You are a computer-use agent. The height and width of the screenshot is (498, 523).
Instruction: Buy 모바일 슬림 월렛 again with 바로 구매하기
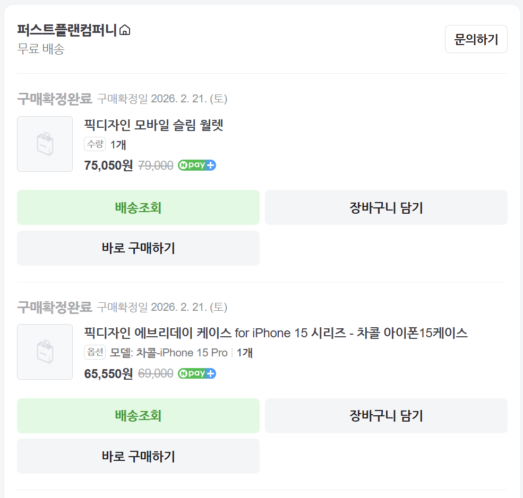pyautogui.click(x=138, y=248)
